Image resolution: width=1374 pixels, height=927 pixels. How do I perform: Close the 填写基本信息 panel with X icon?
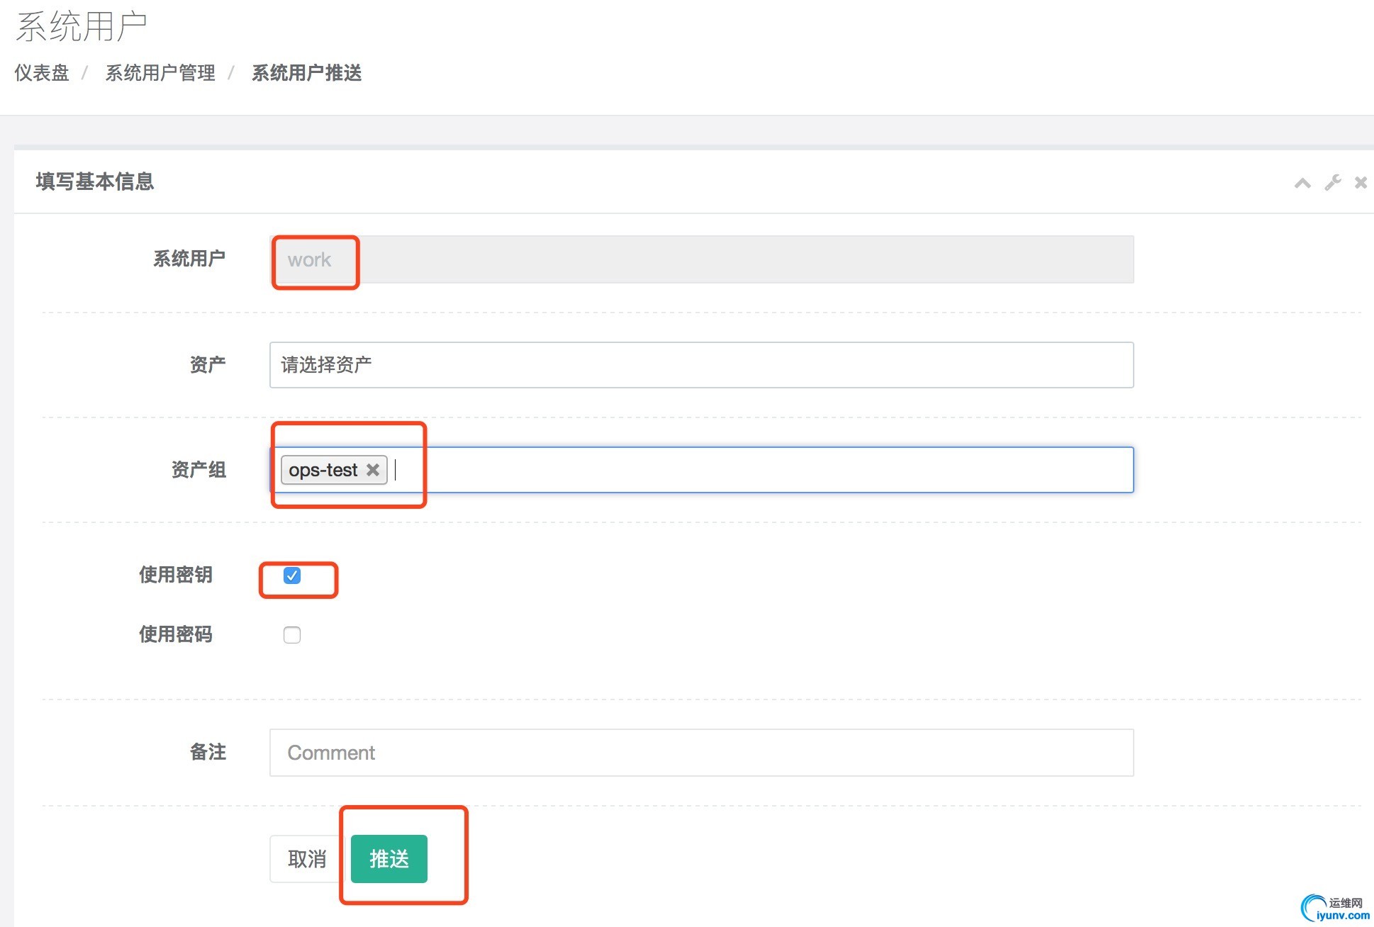1361,183
